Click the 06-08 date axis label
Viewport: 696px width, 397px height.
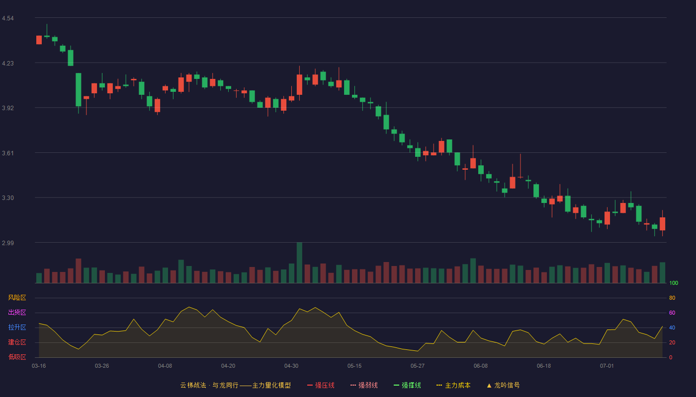click(481, 366)
